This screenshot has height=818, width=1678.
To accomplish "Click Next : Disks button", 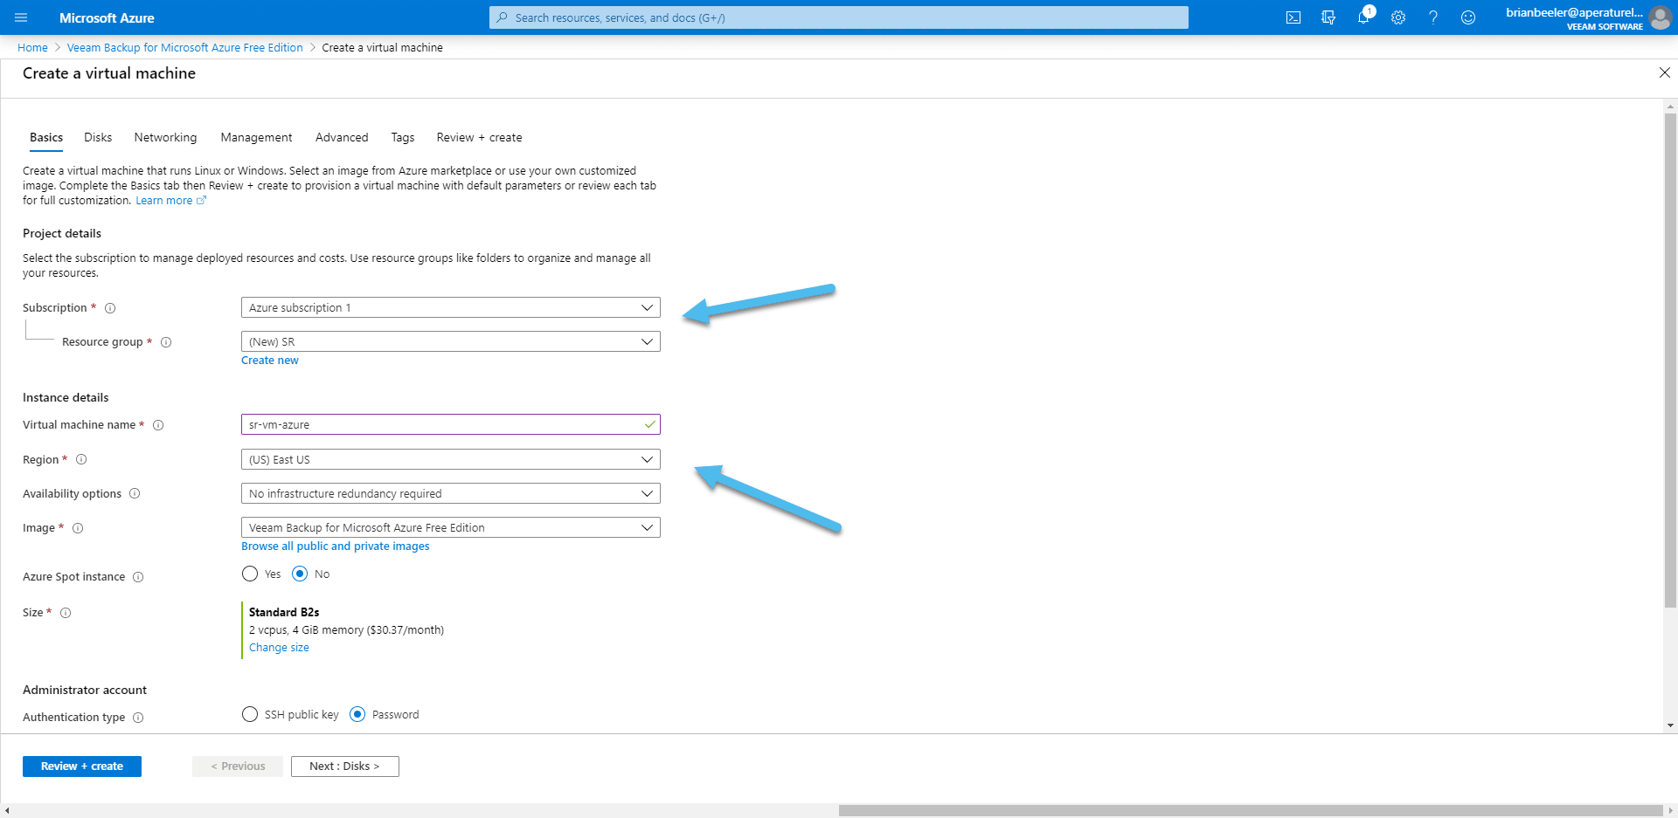I will point(344,766).
